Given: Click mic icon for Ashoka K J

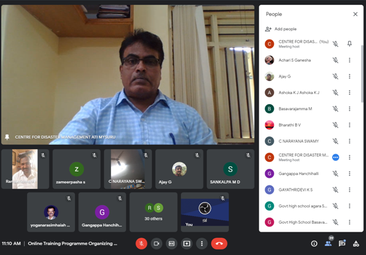Looking at the screenshot, I should pyautogui.click(x=335, y=92).
